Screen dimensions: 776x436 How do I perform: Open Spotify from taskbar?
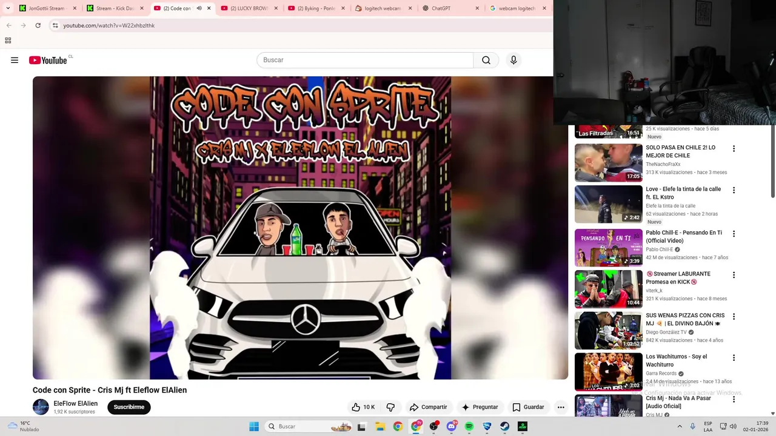tap(469, 426)
